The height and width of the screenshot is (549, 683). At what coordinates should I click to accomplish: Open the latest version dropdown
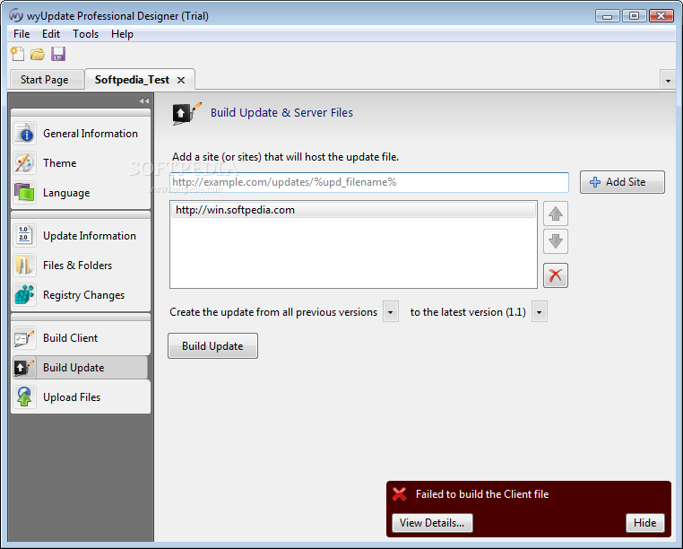click(540, 312)
